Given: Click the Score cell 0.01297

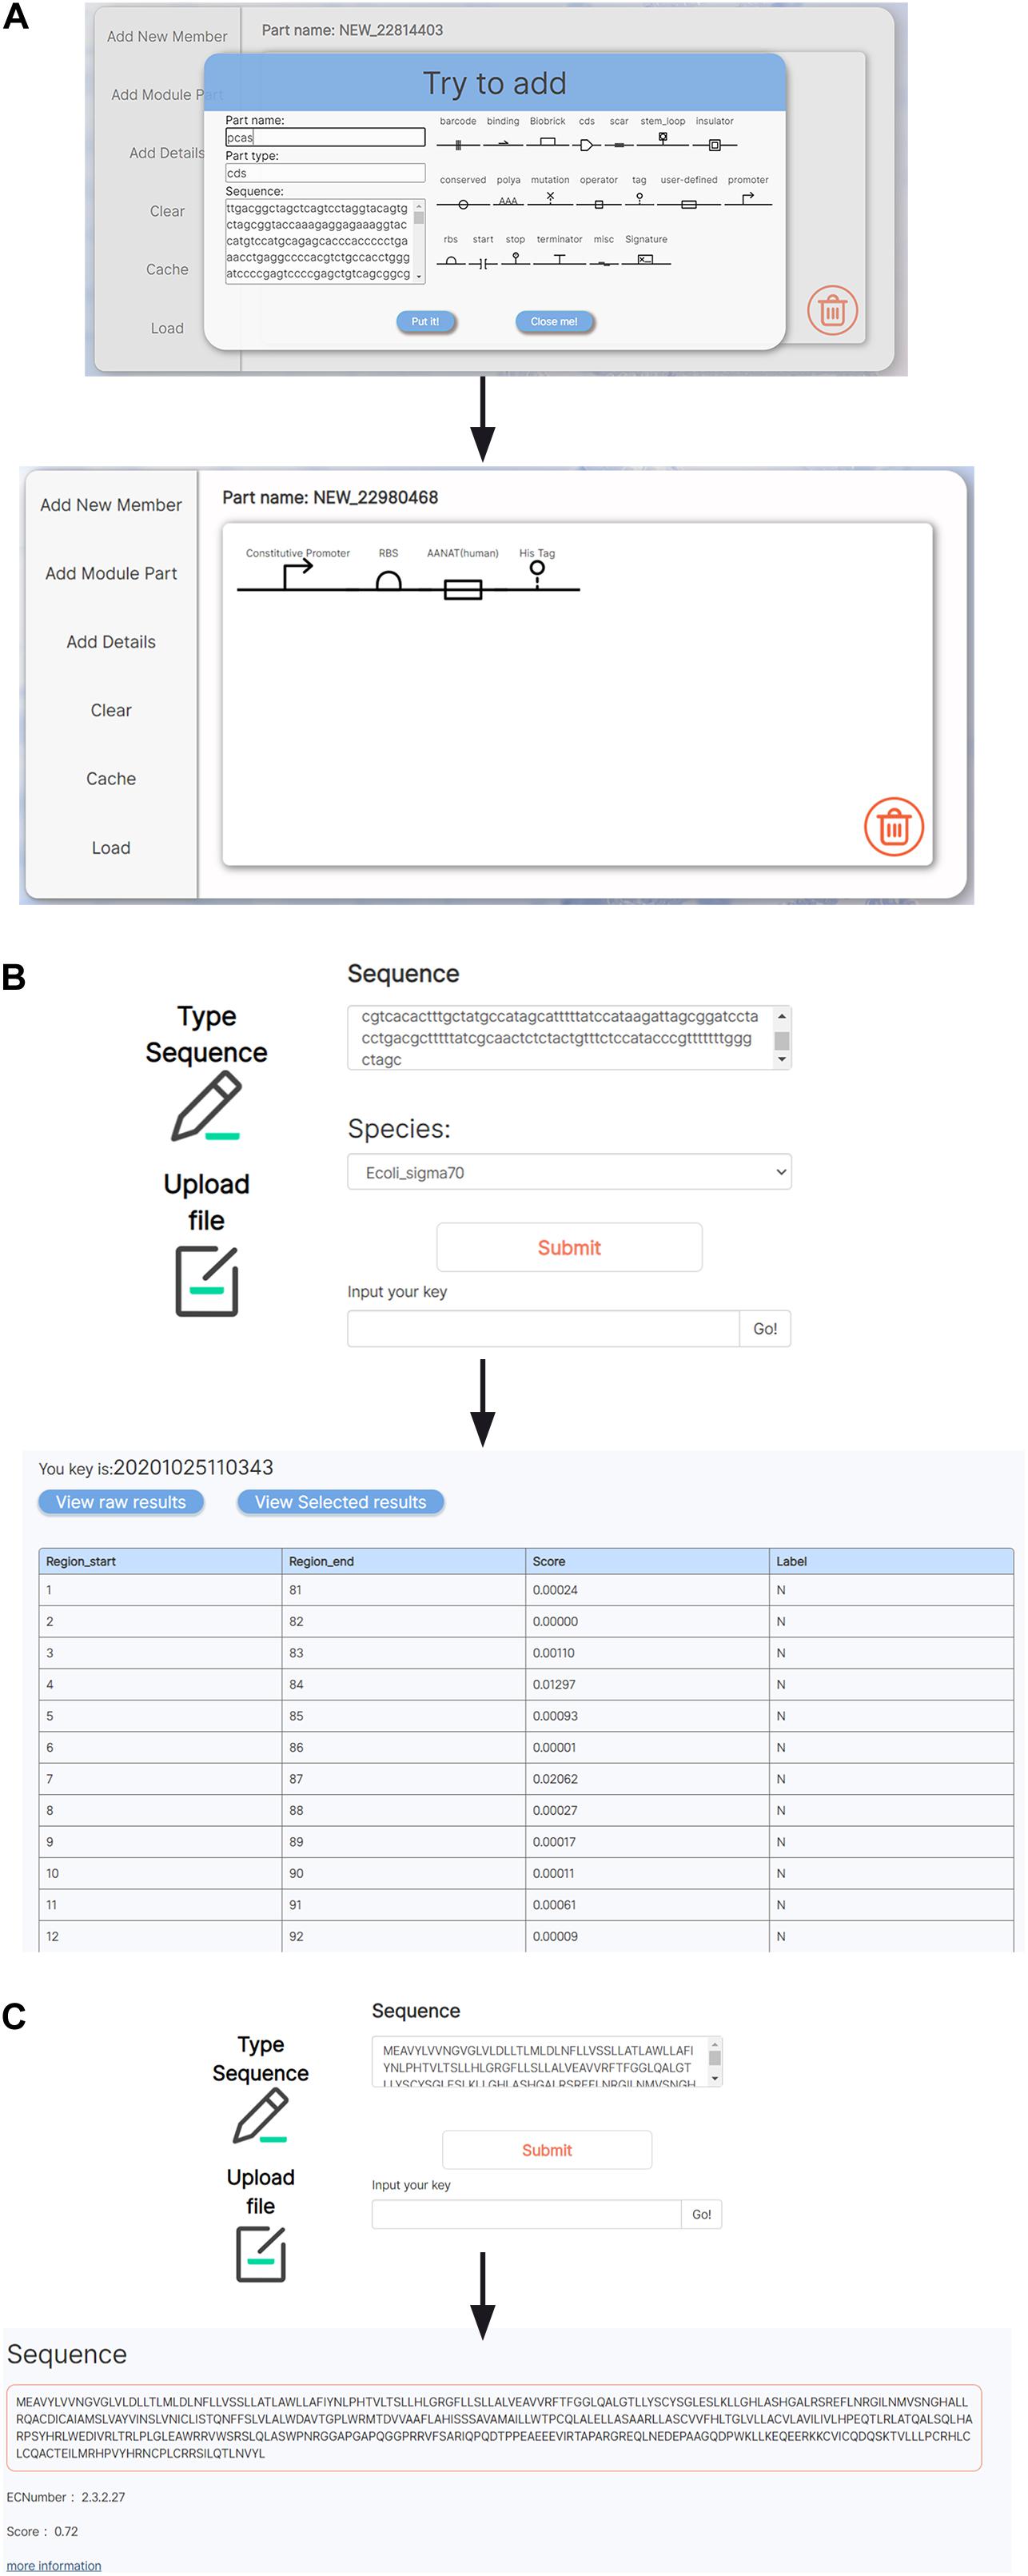Looking at the screenshot, I should [x=648, y=1685].
